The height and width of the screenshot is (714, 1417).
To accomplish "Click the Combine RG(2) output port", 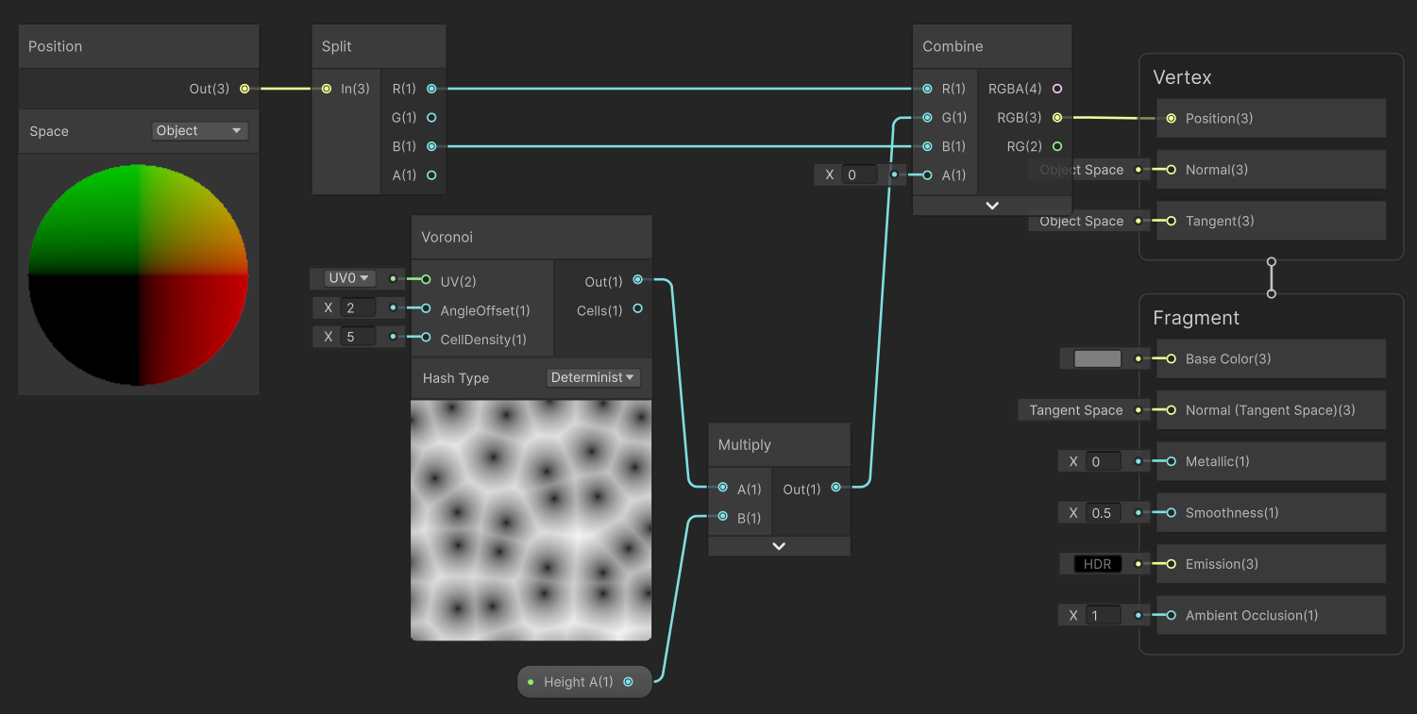I will (1057, 146).
